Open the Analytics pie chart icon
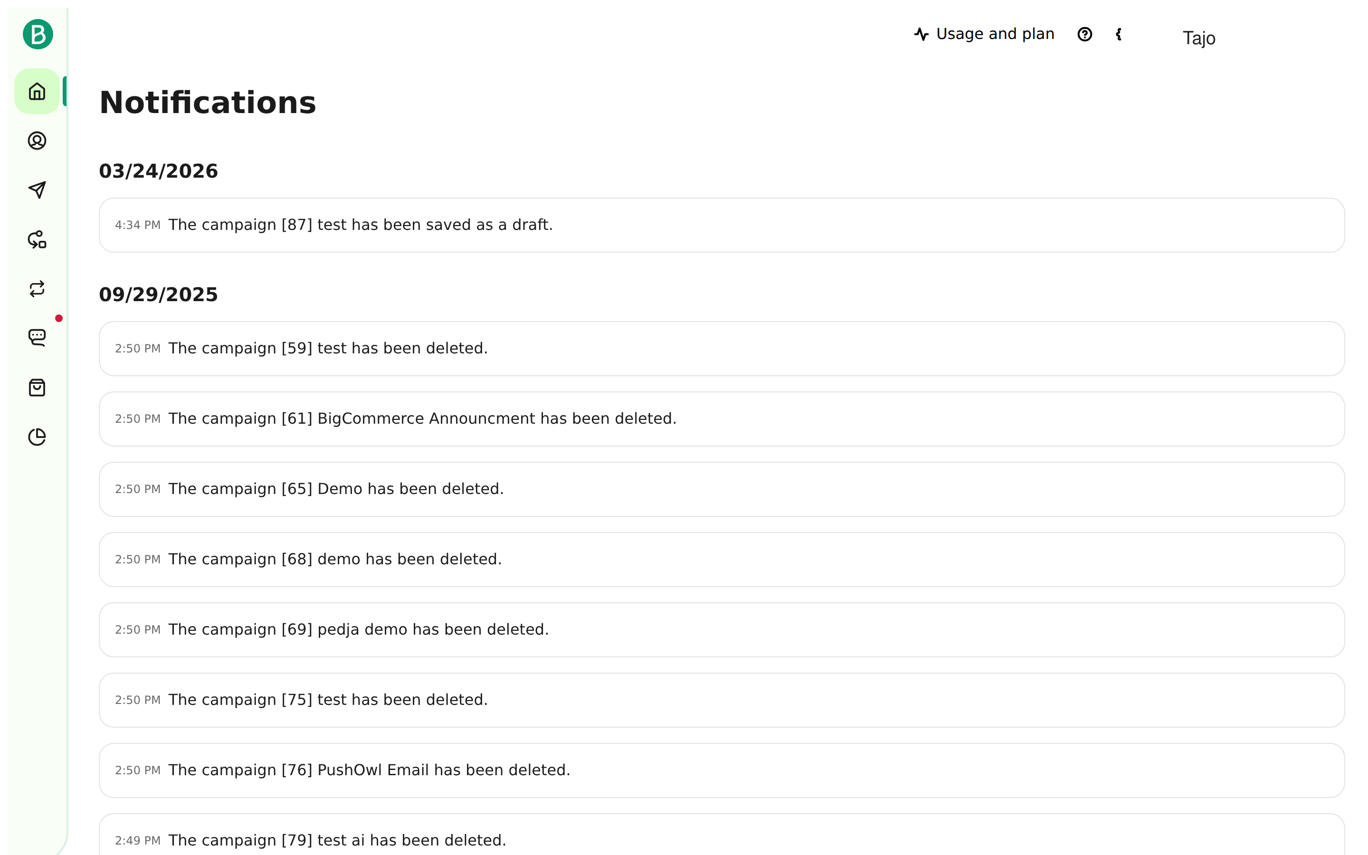Viewport: 1368px width, 855px height. pos(38,437)
